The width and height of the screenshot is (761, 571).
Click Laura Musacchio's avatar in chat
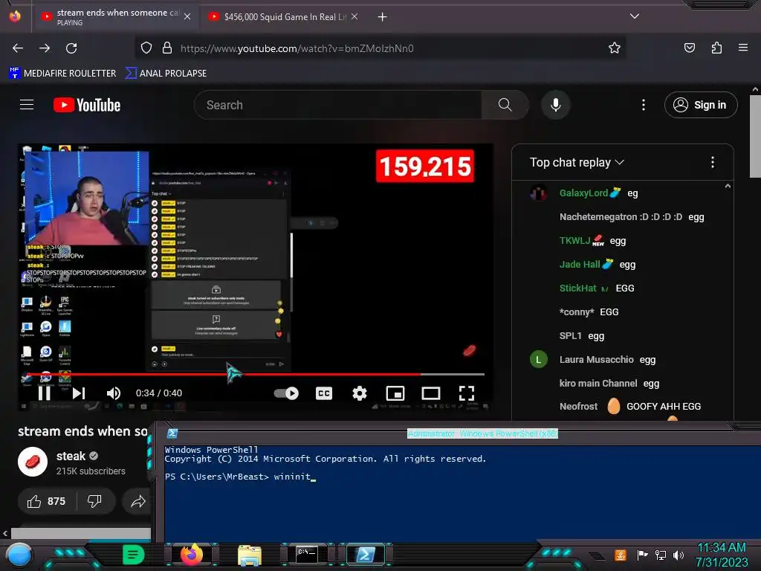coord(538,359)
